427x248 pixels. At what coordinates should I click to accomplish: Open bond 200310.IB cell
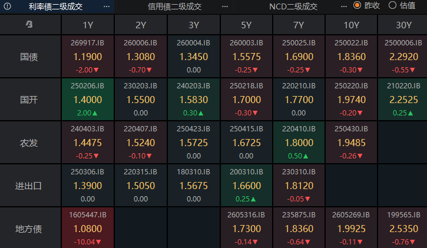click(246, 186)
